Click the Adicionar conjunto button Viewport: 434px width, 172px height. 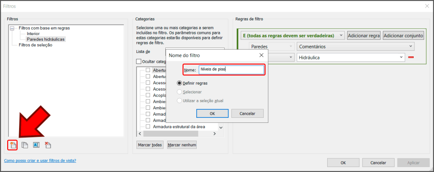tap(403, 36)
